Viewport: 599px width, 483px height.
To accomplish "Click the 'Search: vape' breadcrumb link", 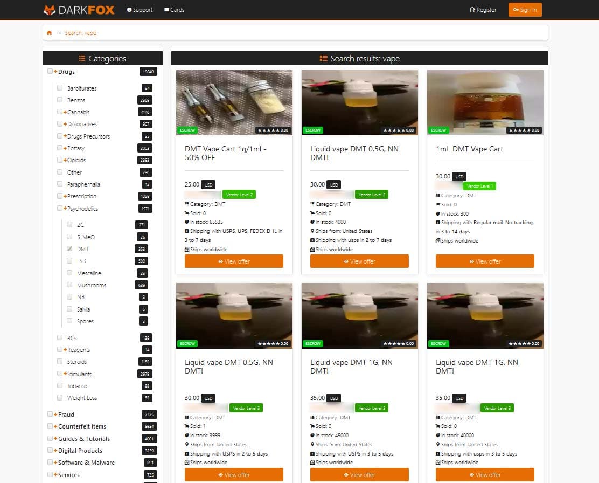I will pos(81,33).
